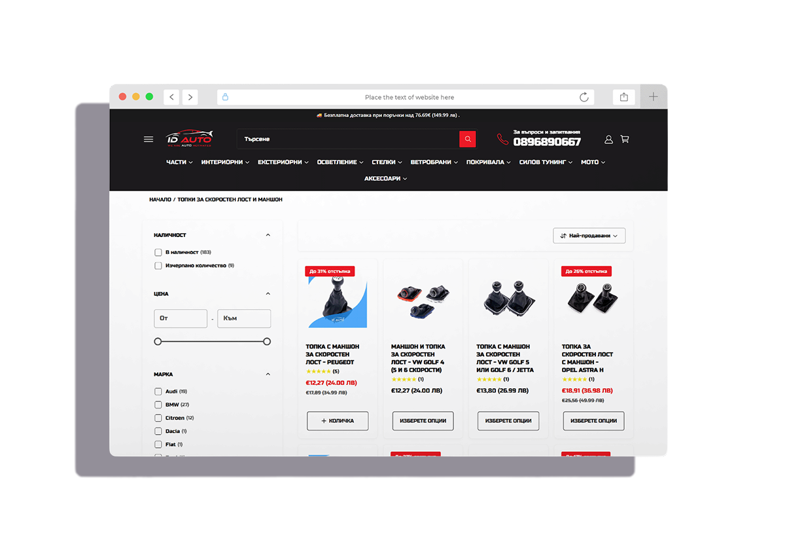785x550 pixels.
Task: Click the star rating of Peugeot product
Action: 319,371
